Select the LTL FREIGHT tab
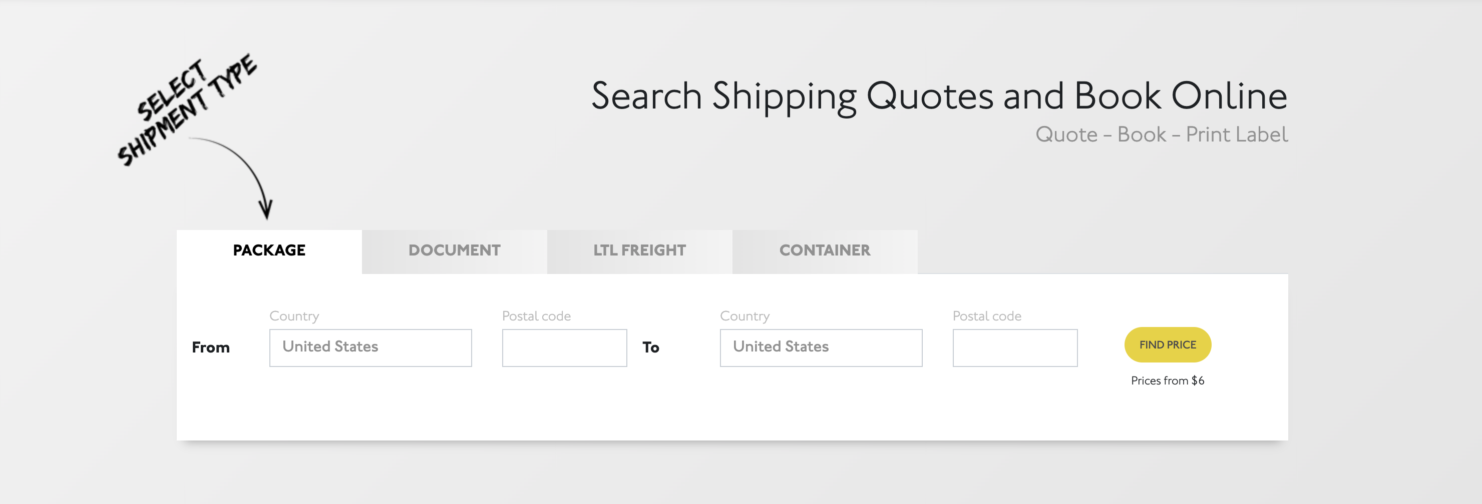Screen dimensions: 1482x504 639,250
